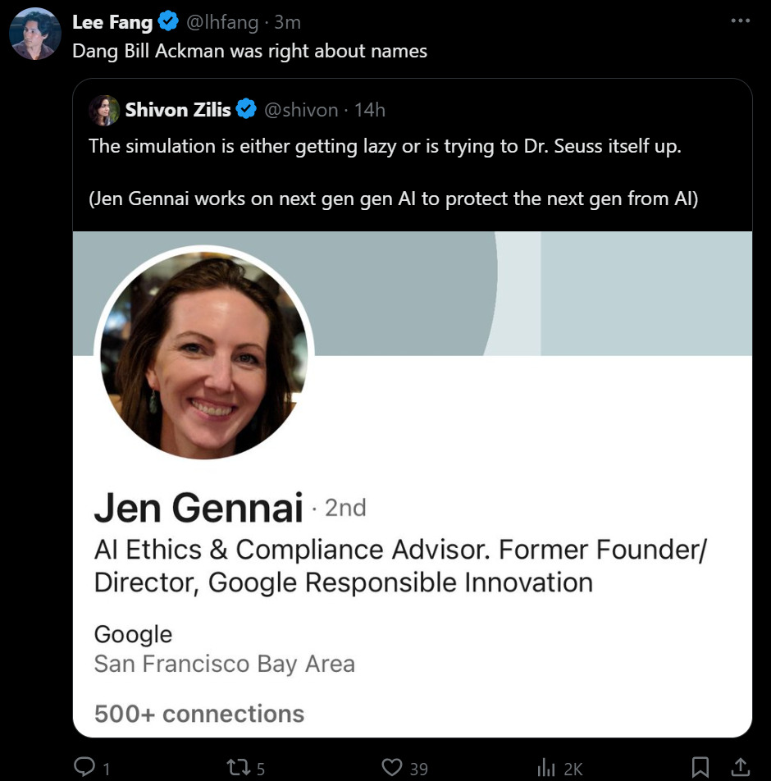
Task: Click Lee Fang's verified badge
Action: tap(169, 22)
